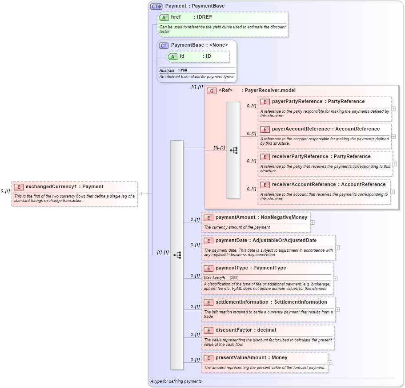Click the presentValueAmount description text
Image resolution: width=405 pixels, height=388 pixels.
[x=265, y=368]
